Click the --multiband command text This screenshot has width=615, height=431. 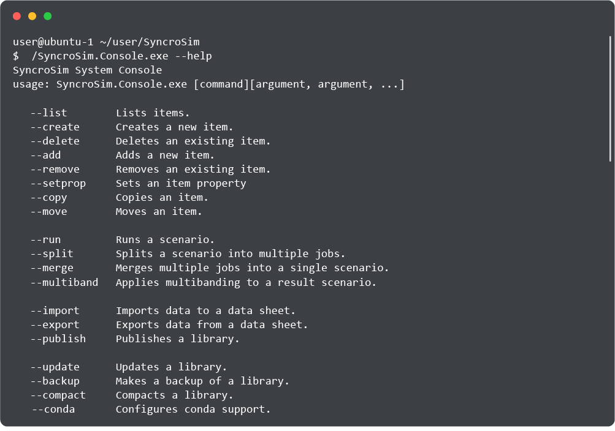(x=64, y=282)
